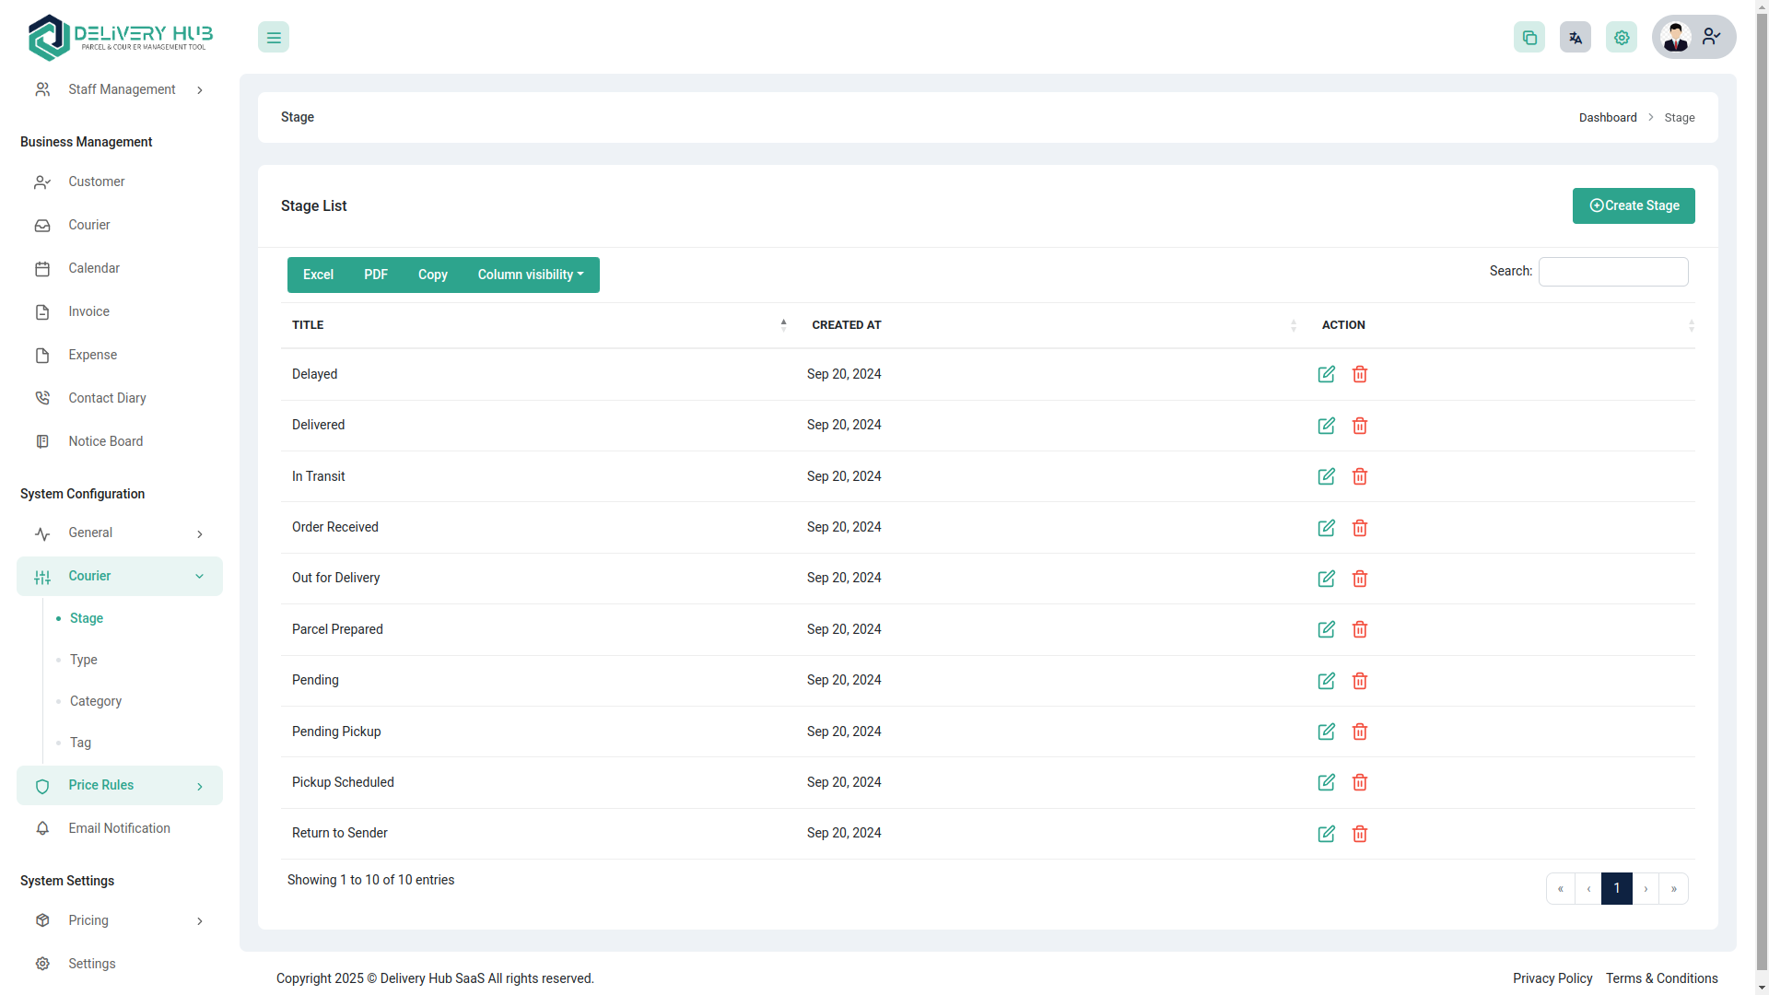Select pagination page 1
This screenshot has height=995, width=1769.
(x=1616, y=888)
